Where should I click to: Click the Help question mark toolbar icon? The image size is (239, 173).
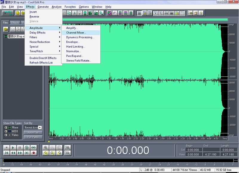[201, 13]
